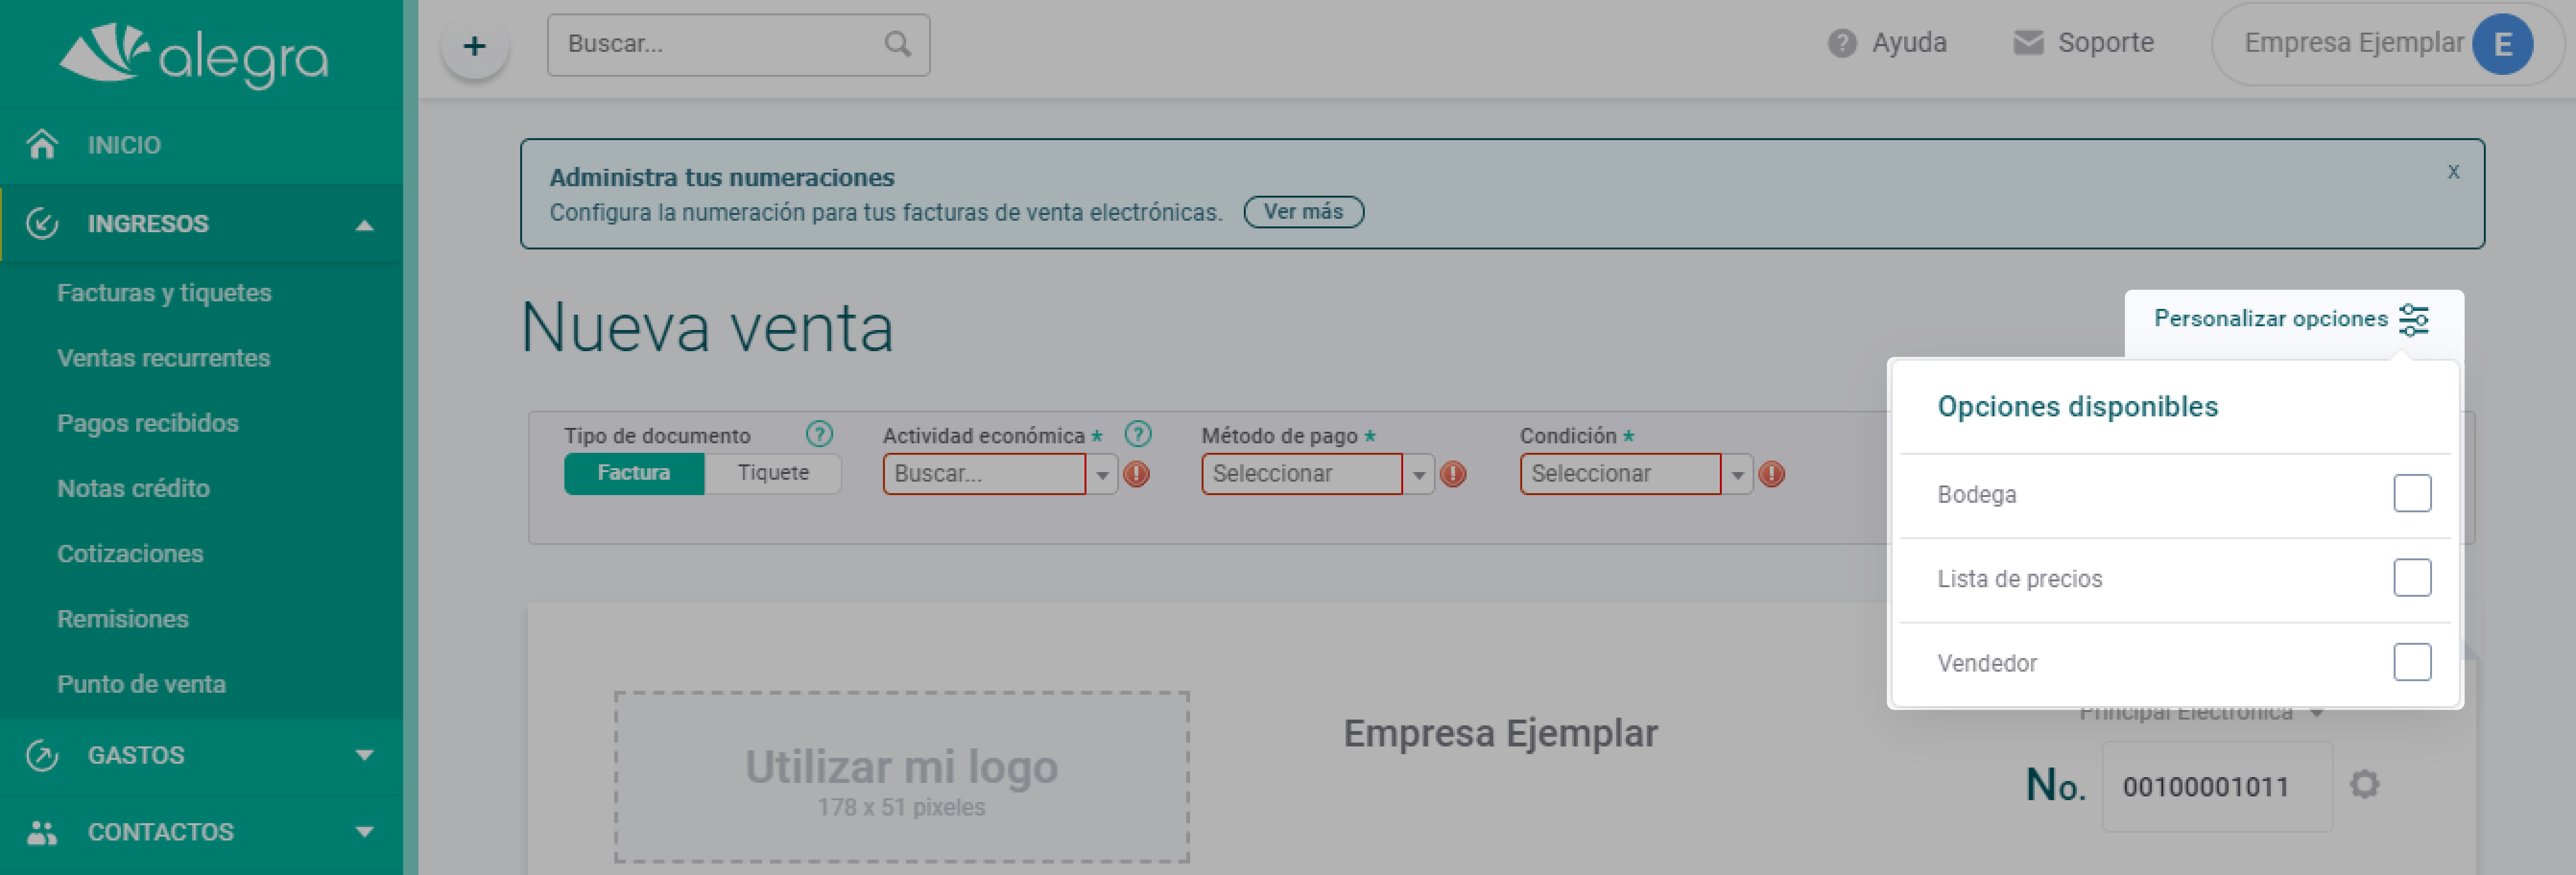Viewport: 2576px width, 875px height.
Task: Go to INICIO
Action: [124, 145]
